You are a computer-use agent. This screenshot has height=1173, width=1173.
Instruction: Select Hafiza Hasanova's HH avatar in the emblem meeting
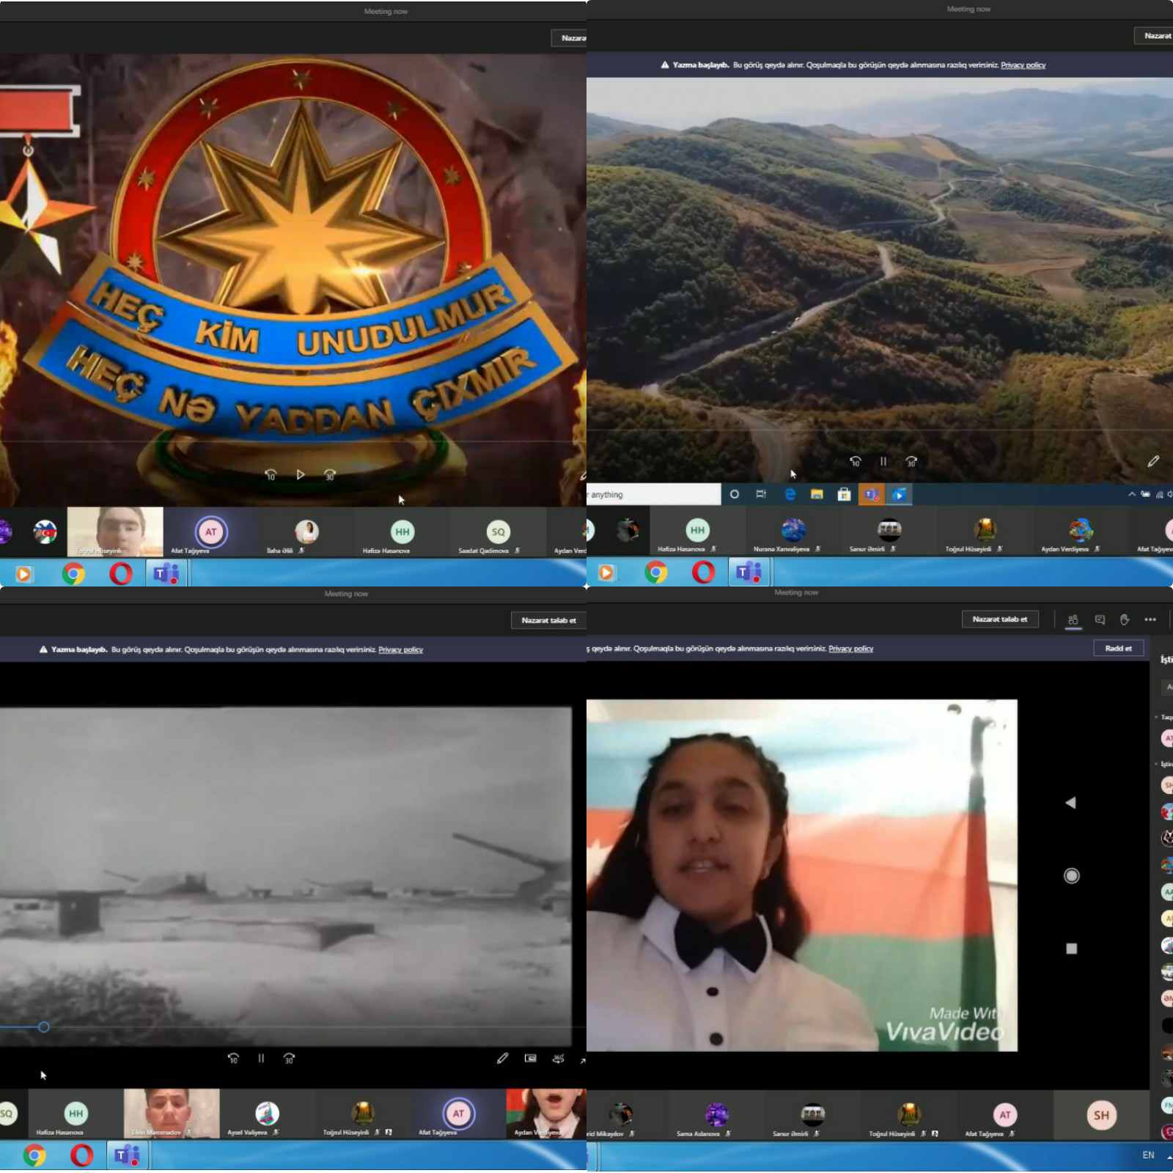pyautogui.click(x=402, y=532)
